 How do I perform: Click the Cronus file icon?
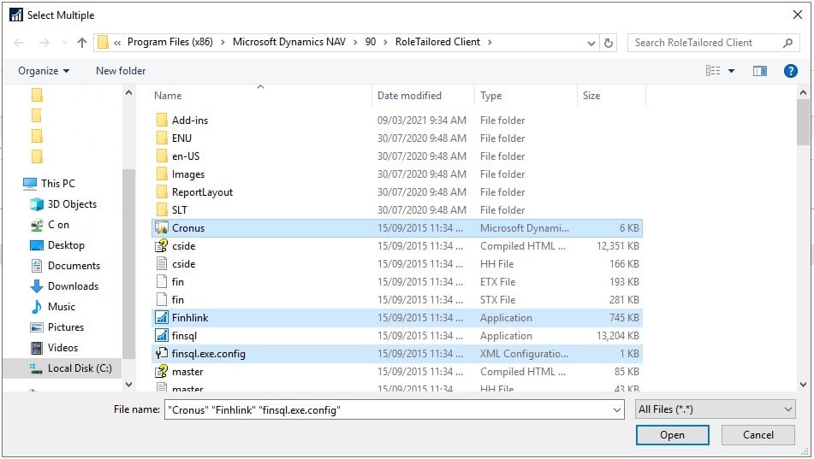pyautogui.click(x=162, y=227)
